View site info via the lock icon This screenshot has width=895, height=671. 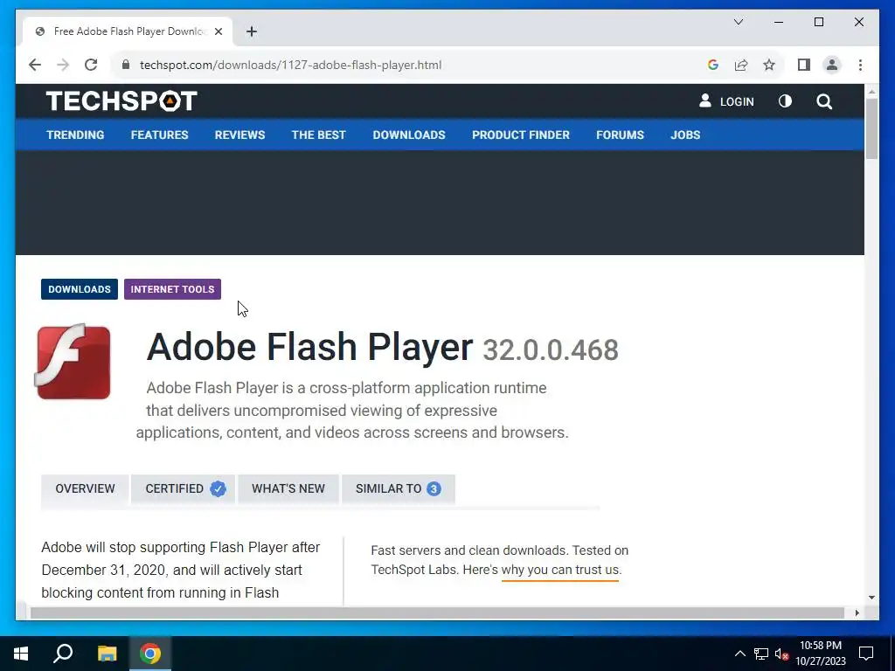tap(126, 65)
